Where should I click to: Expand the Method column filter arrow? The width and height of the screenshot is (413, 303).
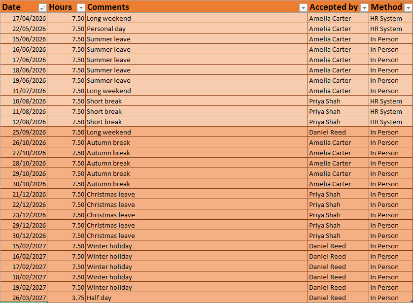pyautogui.click(x=408, y=8)
